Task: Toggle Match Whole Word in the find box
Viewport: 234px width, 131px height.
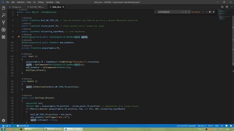Action: point(186,12)
